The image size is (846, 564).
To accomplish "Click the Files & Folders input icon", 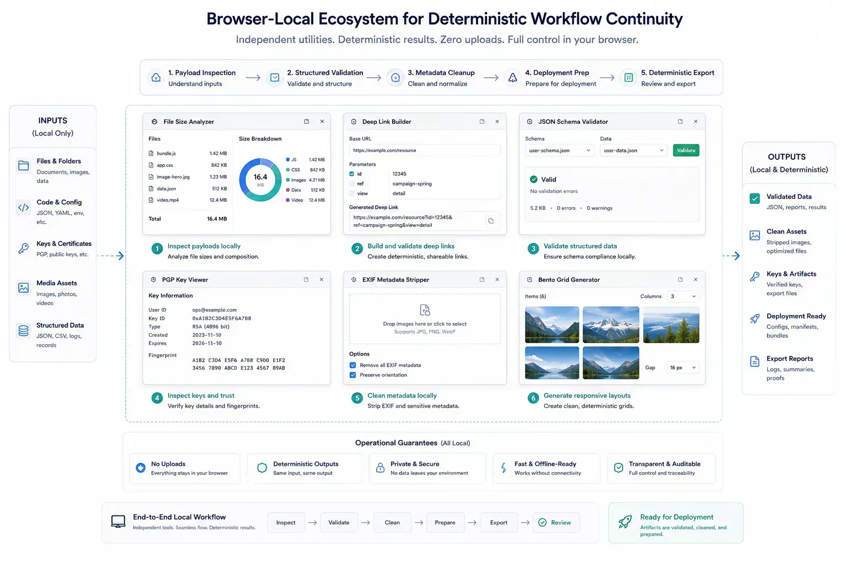I will click(24, 166).
